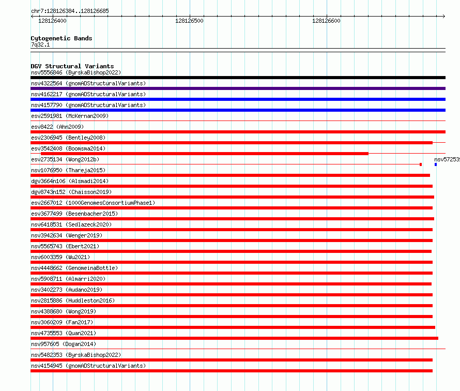Screen dimensions: 460x391
Task: Open esv2735134 (Wong2012b) label
Action: [x=65, y=159]
